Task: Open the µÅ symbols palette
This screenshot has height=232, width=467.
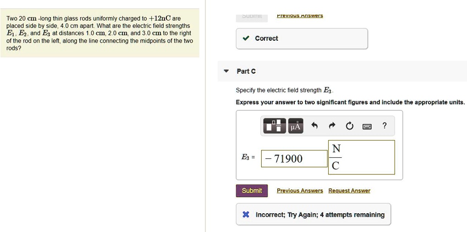Action: (x=296, y=126)
